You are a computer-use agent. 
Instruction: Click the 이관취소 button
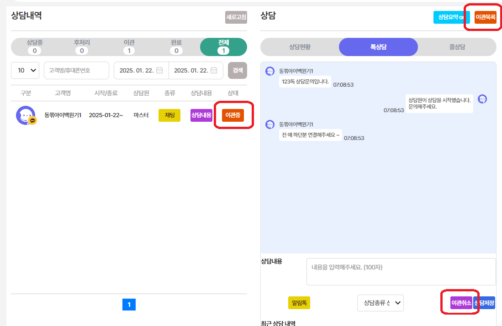coord(461,303)
